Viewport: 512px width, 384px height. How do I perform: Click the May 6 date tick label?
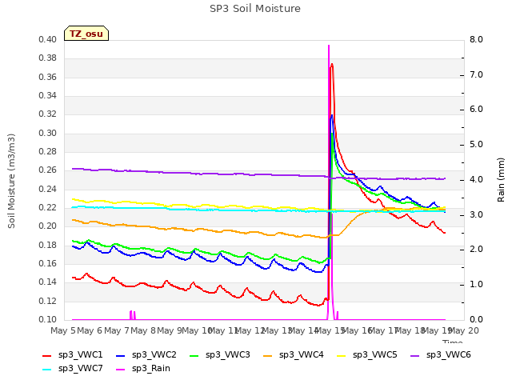(x=90, y=330)
